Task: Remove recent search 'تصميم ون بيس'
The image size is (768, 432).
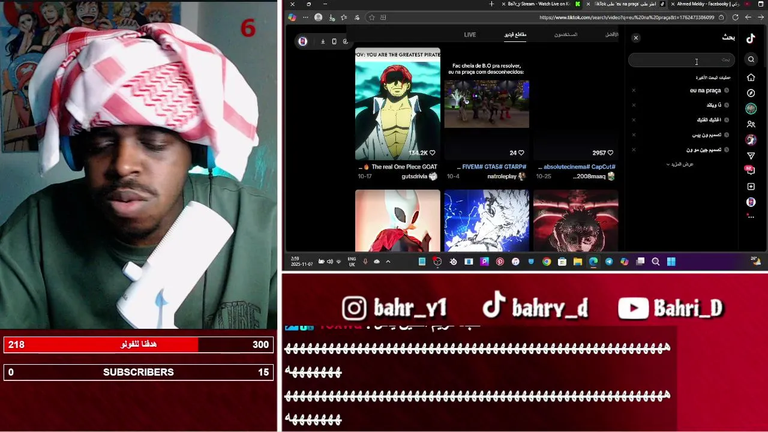Action: (x=634, y=135)
